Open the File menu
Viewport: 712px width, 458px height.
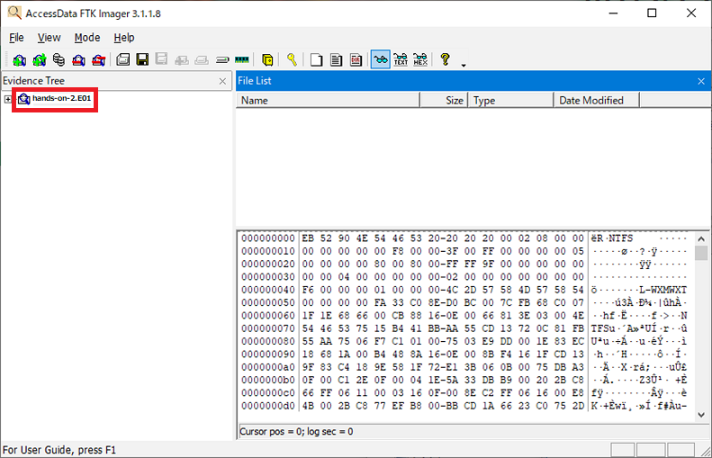point(16,38)
